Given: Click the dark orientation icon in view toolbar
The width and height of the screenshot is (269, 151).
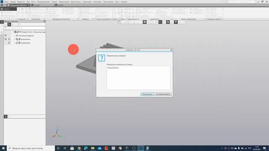Looking at the screenshot, I should point(145,22).
